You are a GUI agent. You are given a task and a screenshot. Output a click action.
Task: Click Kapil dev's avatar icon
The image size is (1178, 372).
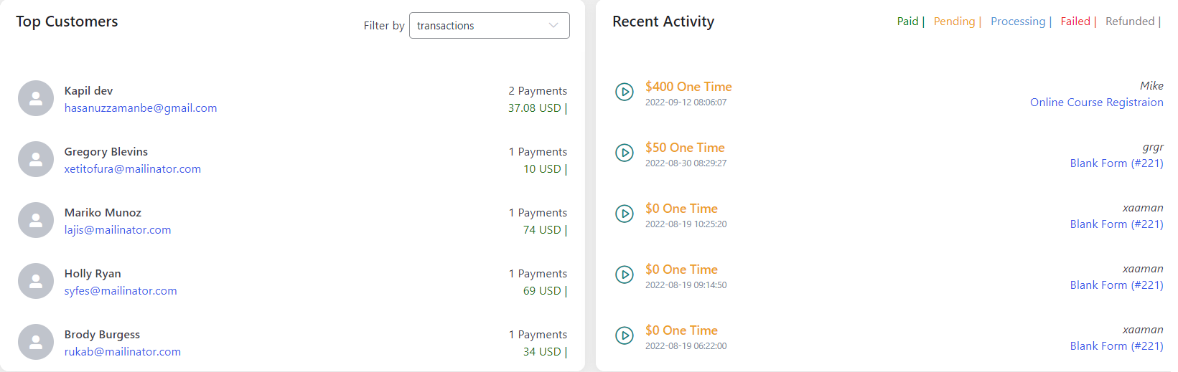click(x=36, y=98)
